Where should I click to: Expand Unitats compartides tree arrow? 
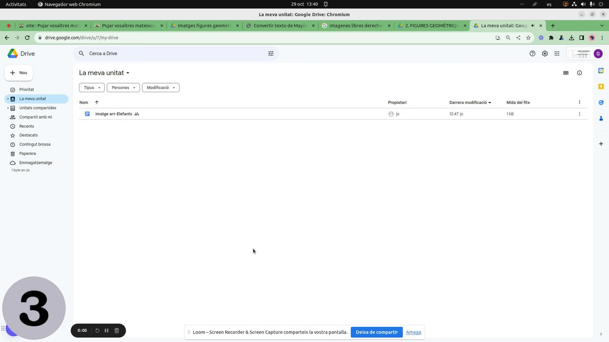coord(8,108)
